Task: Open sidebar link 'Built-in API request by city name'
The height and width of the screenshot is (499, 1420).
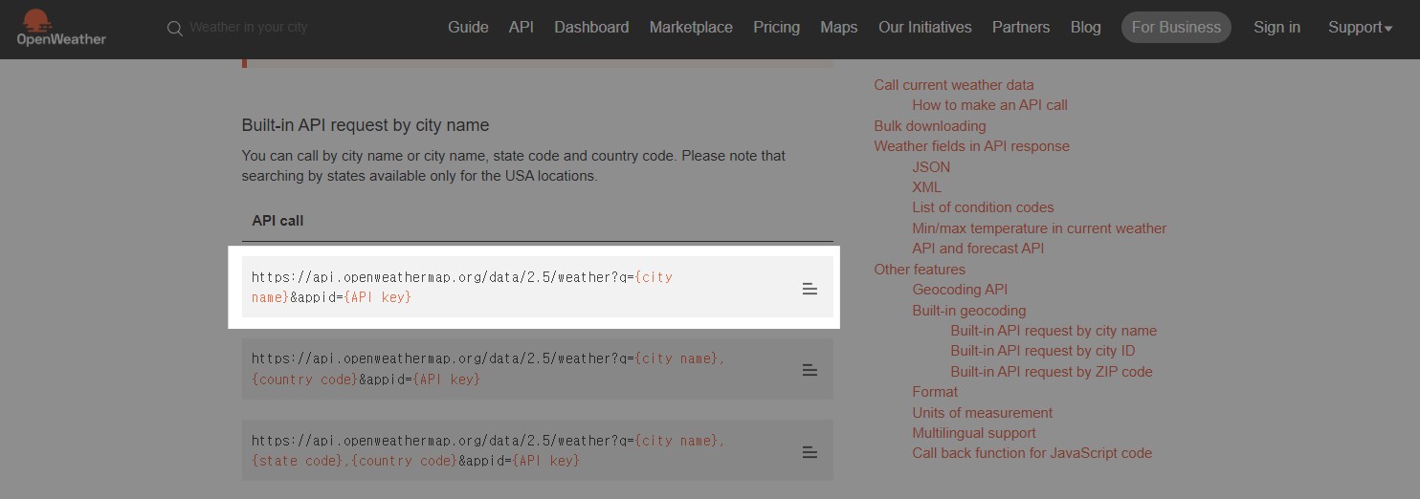Action: point(1054,331)
